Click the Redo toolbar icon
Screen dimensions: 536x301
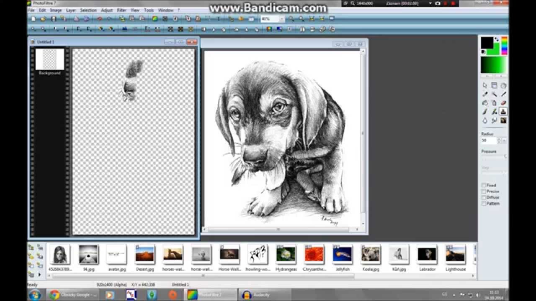[109, 19]
